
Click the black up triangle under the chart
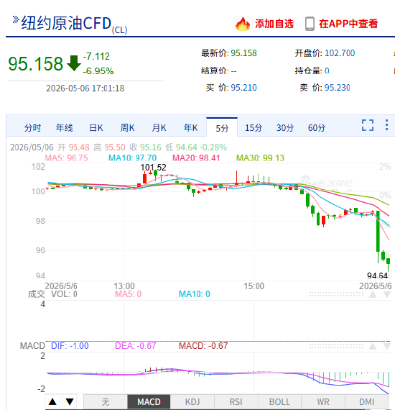[x=52, y=401]
